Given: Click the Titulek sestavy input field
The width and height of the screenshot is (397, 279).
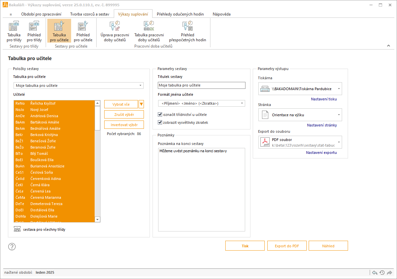Looking at the screenshot, I should coord(201,86).
